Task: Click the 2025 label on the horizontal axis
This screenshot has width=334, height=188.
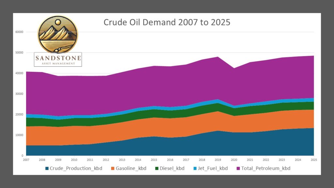Action: click(x=314, y=160)
